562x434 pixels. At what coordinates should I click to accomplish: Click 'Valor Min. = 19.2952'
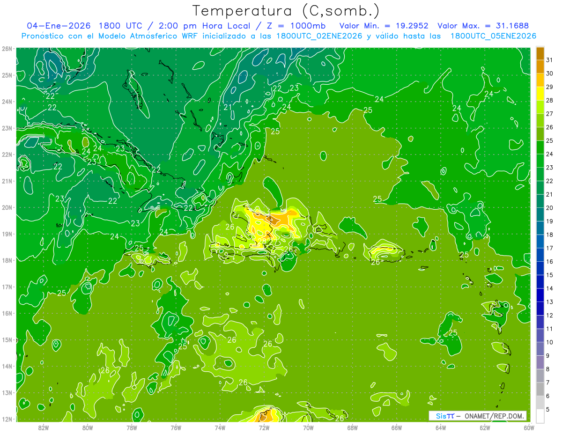(x=384, y=26)
